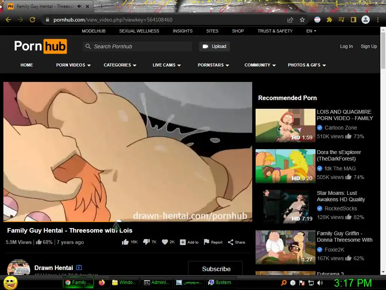Viewport: 386px width, 290px height.
Task: Click the site logo in header
Action: click(x=41, y=46)
